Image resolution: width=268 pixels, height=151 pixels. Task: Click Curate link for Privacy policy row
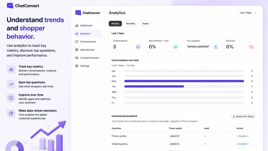(242, 136)
